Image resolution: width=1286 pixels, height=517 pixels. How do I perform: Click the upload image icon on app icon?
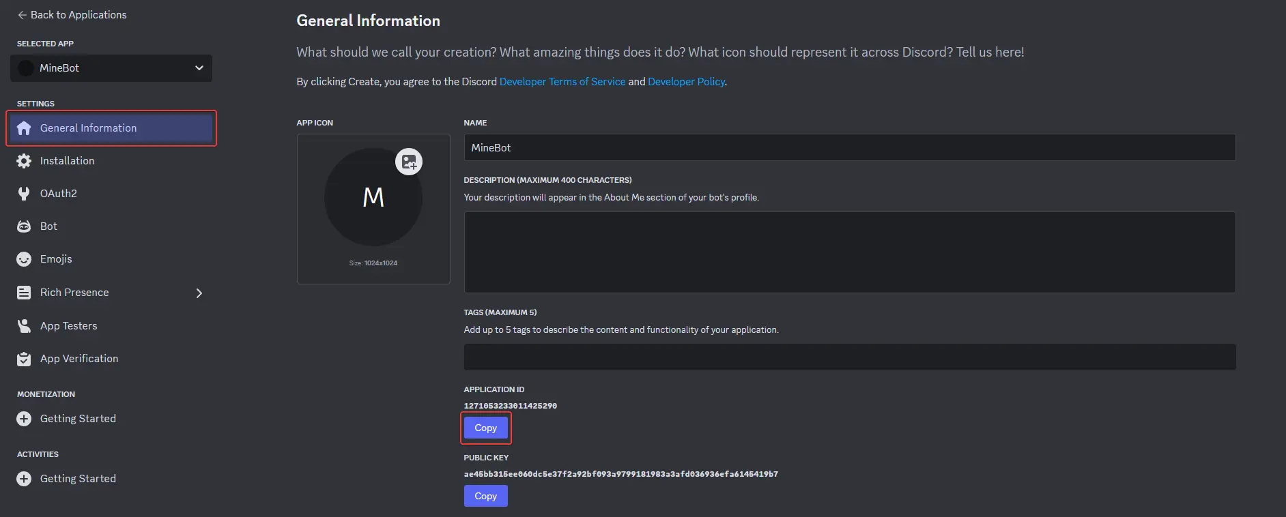pos(409,162)
